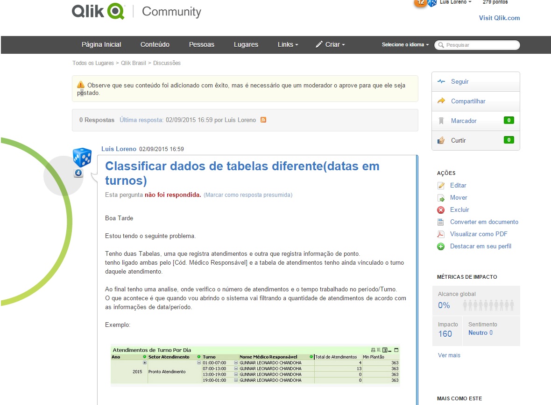Click the Converter em documento page icon

coord(441,222)
